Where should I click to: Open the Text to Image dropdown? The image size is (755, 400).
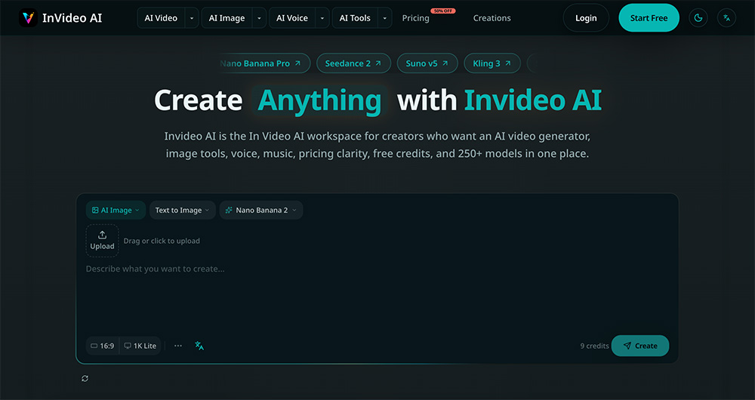183,210
